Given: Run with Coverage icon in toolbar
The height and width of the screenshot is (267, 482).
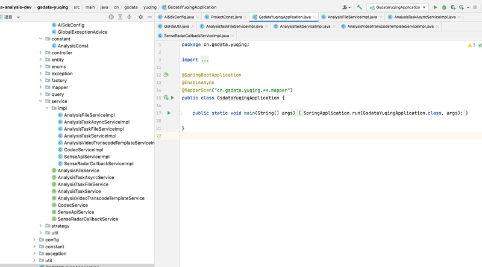Looking at the screenshot, I should (453, 7).
